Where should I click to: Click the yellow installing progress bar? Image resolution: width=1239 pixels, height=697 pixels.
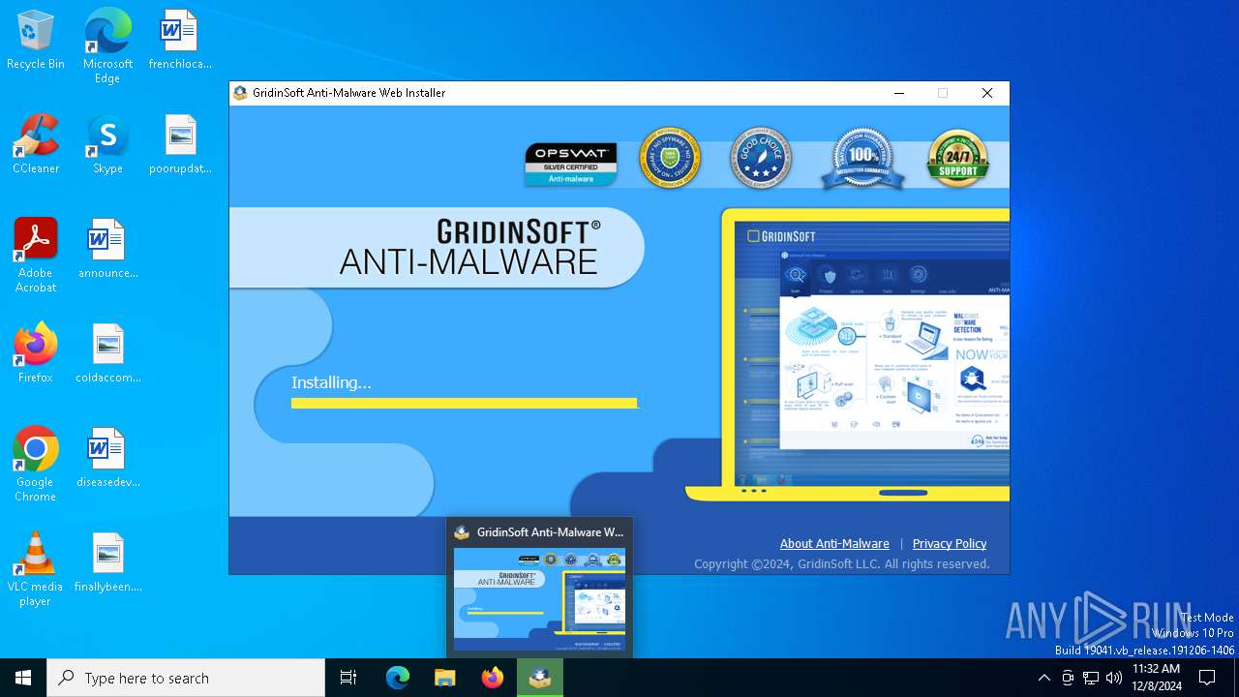(465, 403)
